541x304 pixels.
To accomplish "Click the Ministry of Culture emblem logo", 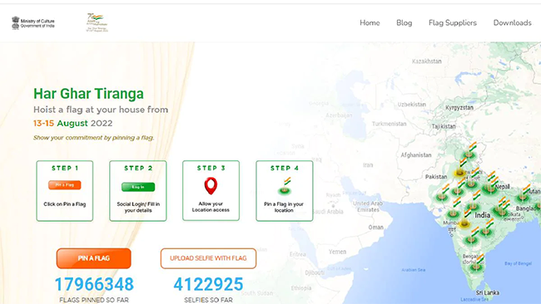I will pos(33,23).
